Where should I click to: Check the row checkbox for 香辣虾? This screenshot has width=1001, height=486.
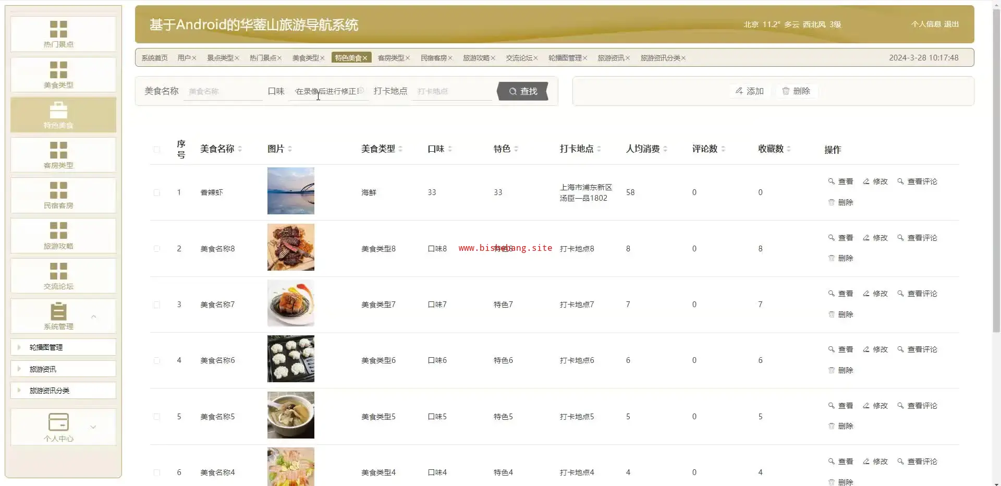(x=157, y=193)
